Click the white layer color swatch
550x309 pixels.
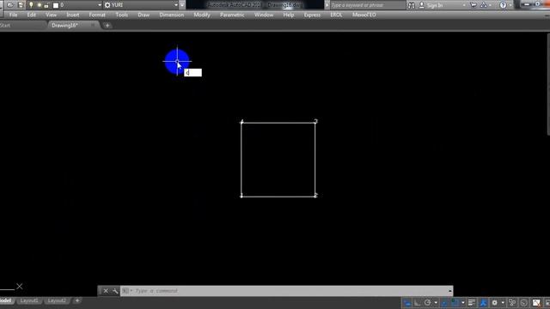coord(56,5)
